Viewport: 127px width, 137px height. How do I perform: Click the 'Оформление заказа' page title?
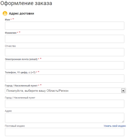coord(26,3)
